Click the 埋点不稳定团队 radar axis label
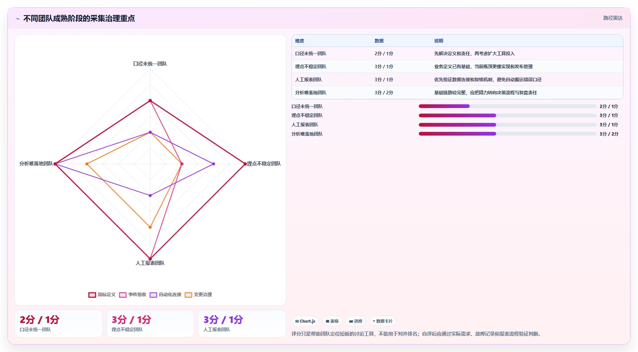 (264, 164)
